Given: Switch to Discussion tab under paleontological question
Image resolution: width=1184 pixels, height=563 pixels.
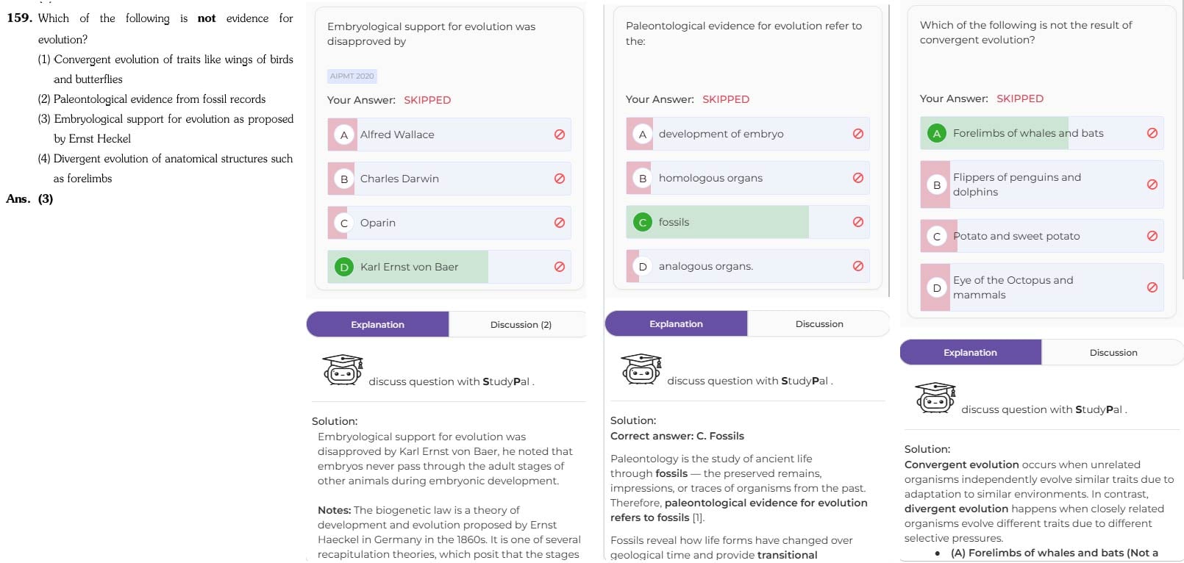Looking at the screenshot, I should [819, 323].
